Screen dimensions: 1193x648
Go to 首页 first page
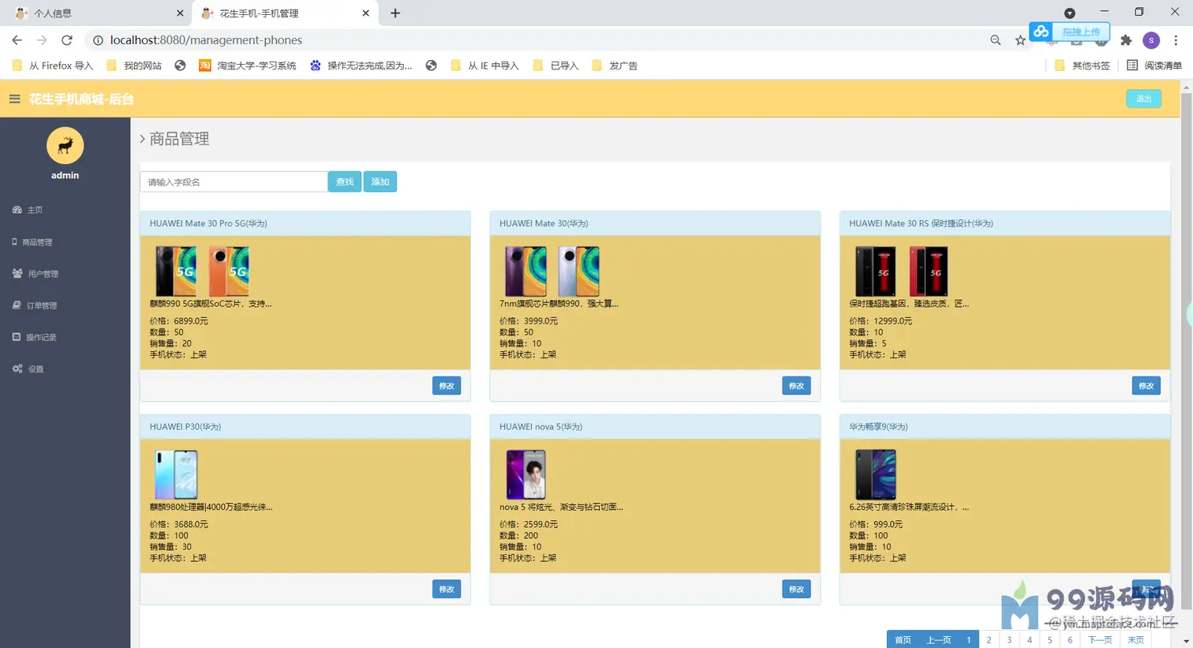[903, 640]
